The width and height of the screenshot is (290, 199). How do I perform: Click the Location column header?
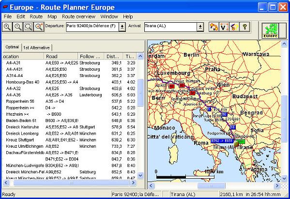[23, 56]
